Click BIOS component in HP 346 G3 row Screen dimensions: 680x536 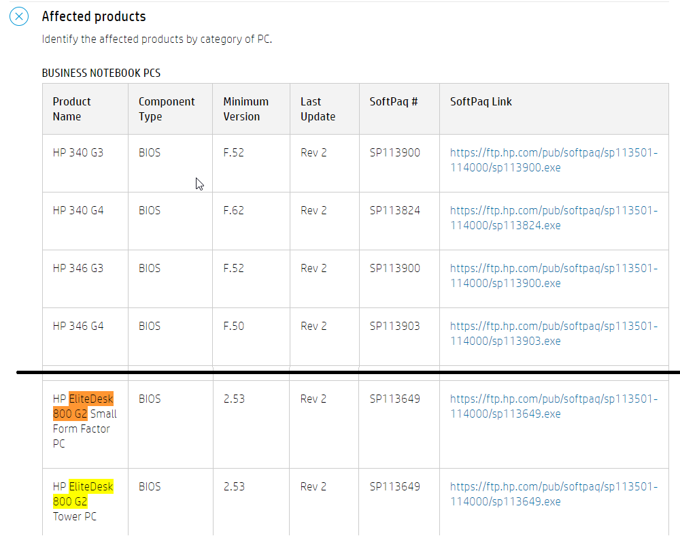[150, 269]
